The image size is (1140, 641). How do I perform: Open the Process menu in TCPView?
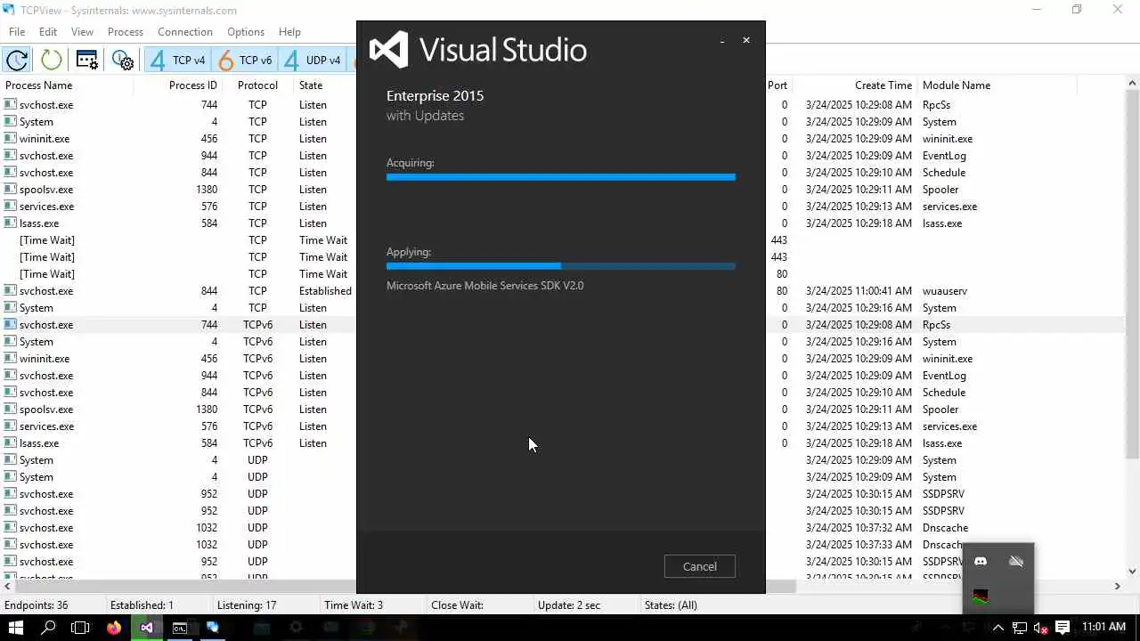tap(126, 31)
